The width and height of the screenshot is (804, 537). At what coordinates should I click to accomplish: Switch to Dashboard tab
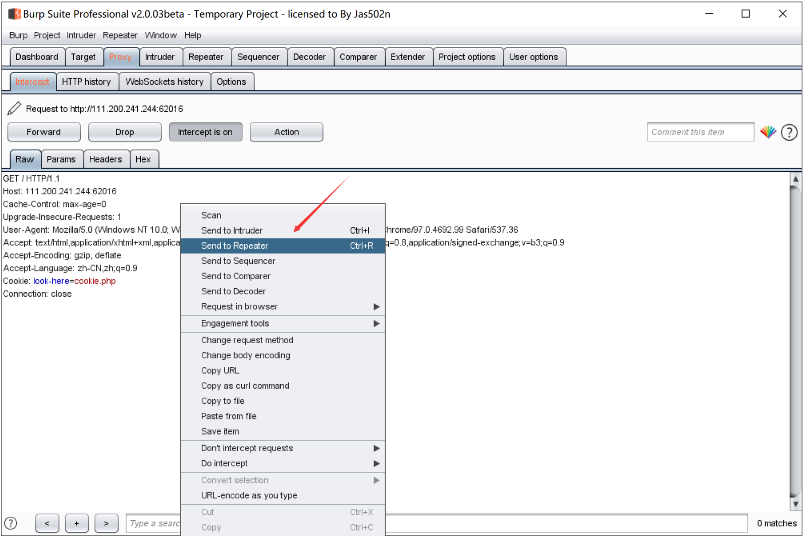37,57
